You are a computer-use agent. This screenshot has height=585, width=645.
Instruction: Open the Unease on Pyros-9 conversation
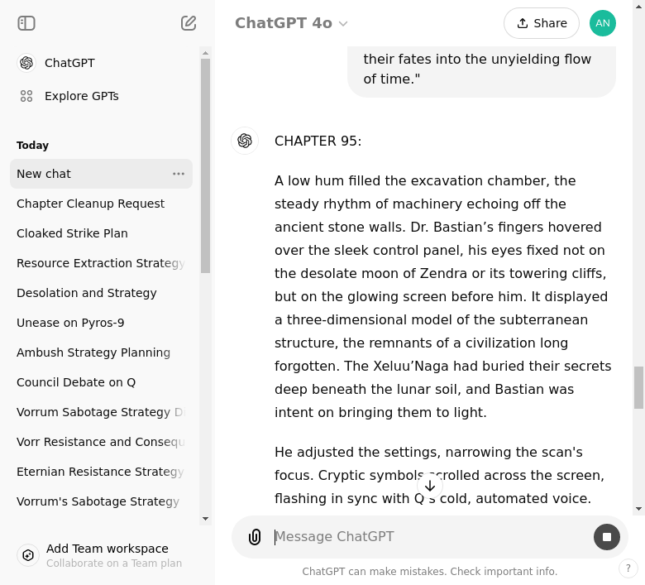pyautogui.click(x=70, y=323)
